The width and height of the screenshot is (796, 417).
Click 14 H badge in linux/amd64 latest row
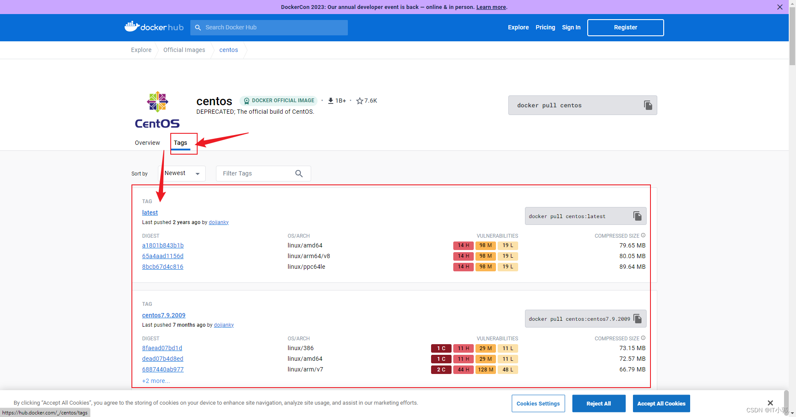coord(464,245)
